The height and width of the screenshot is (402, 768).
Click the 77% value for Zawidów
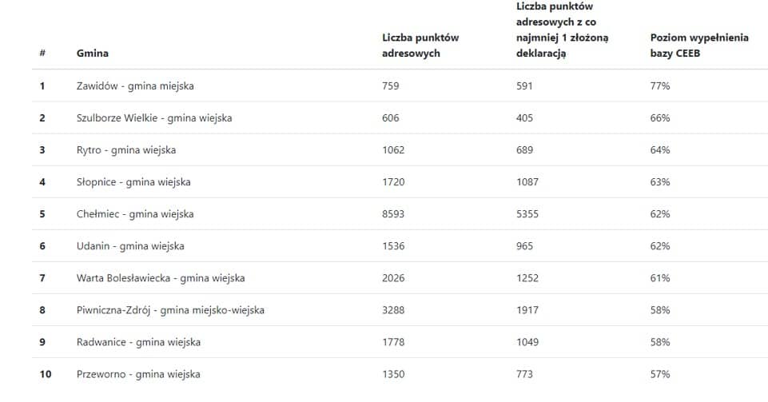pos(660,86)
